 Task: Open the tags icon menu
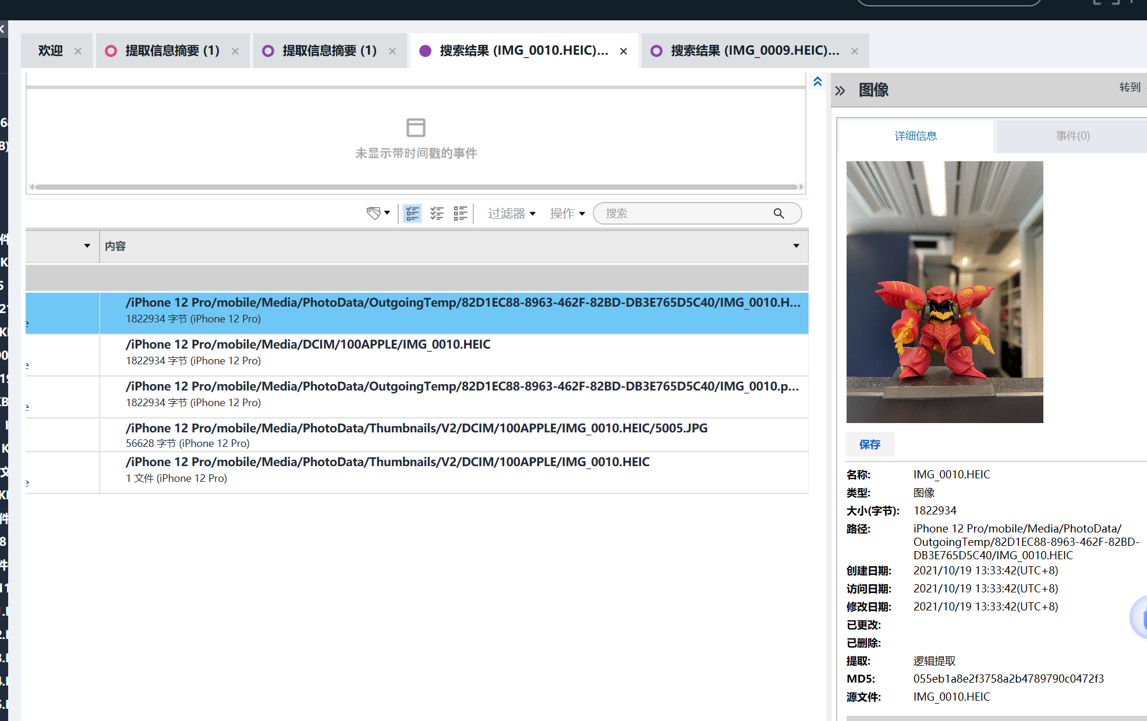[378, 214]
